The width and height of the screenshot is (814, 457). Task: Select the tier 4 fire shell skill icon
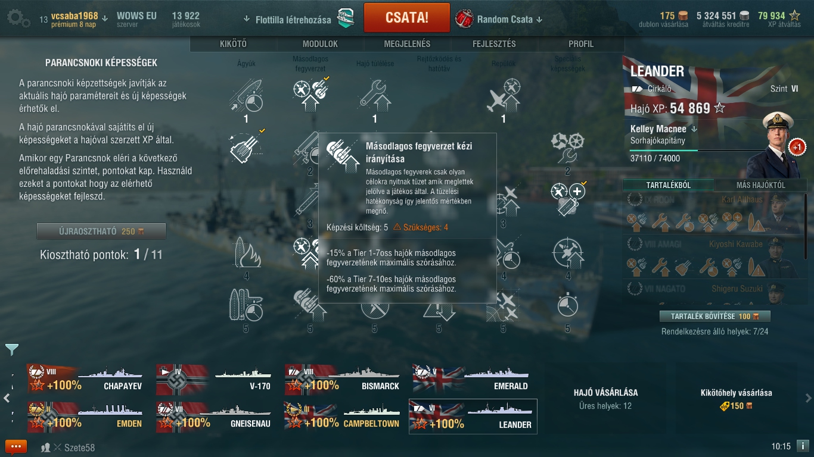[246, 252]
